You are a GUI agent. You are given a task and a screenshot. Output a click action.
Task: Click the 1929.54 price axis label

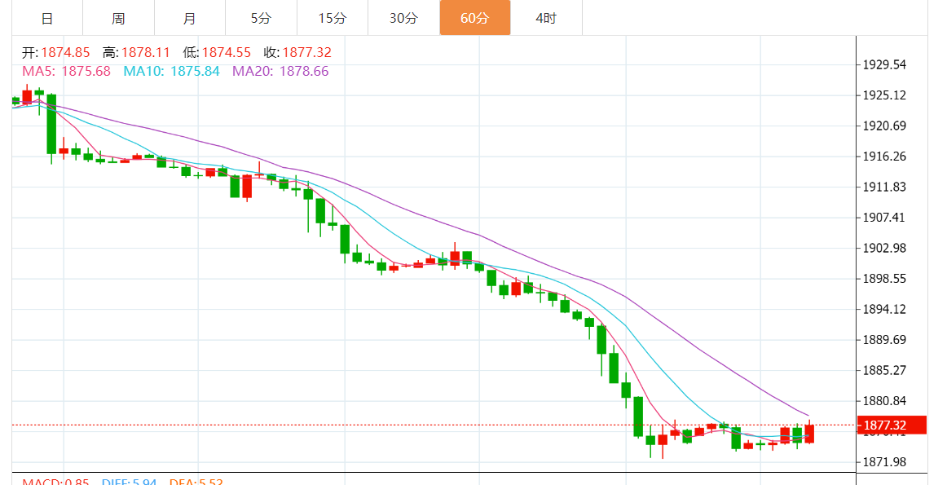[884, 64]
